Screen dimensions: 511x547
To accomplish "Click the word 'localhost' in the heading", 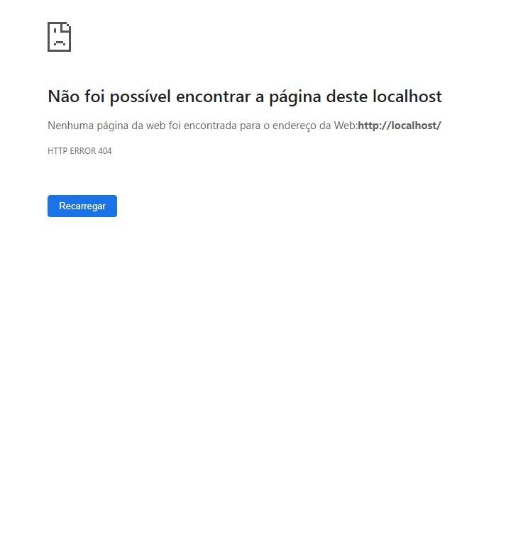I will (x=407, y=96).
